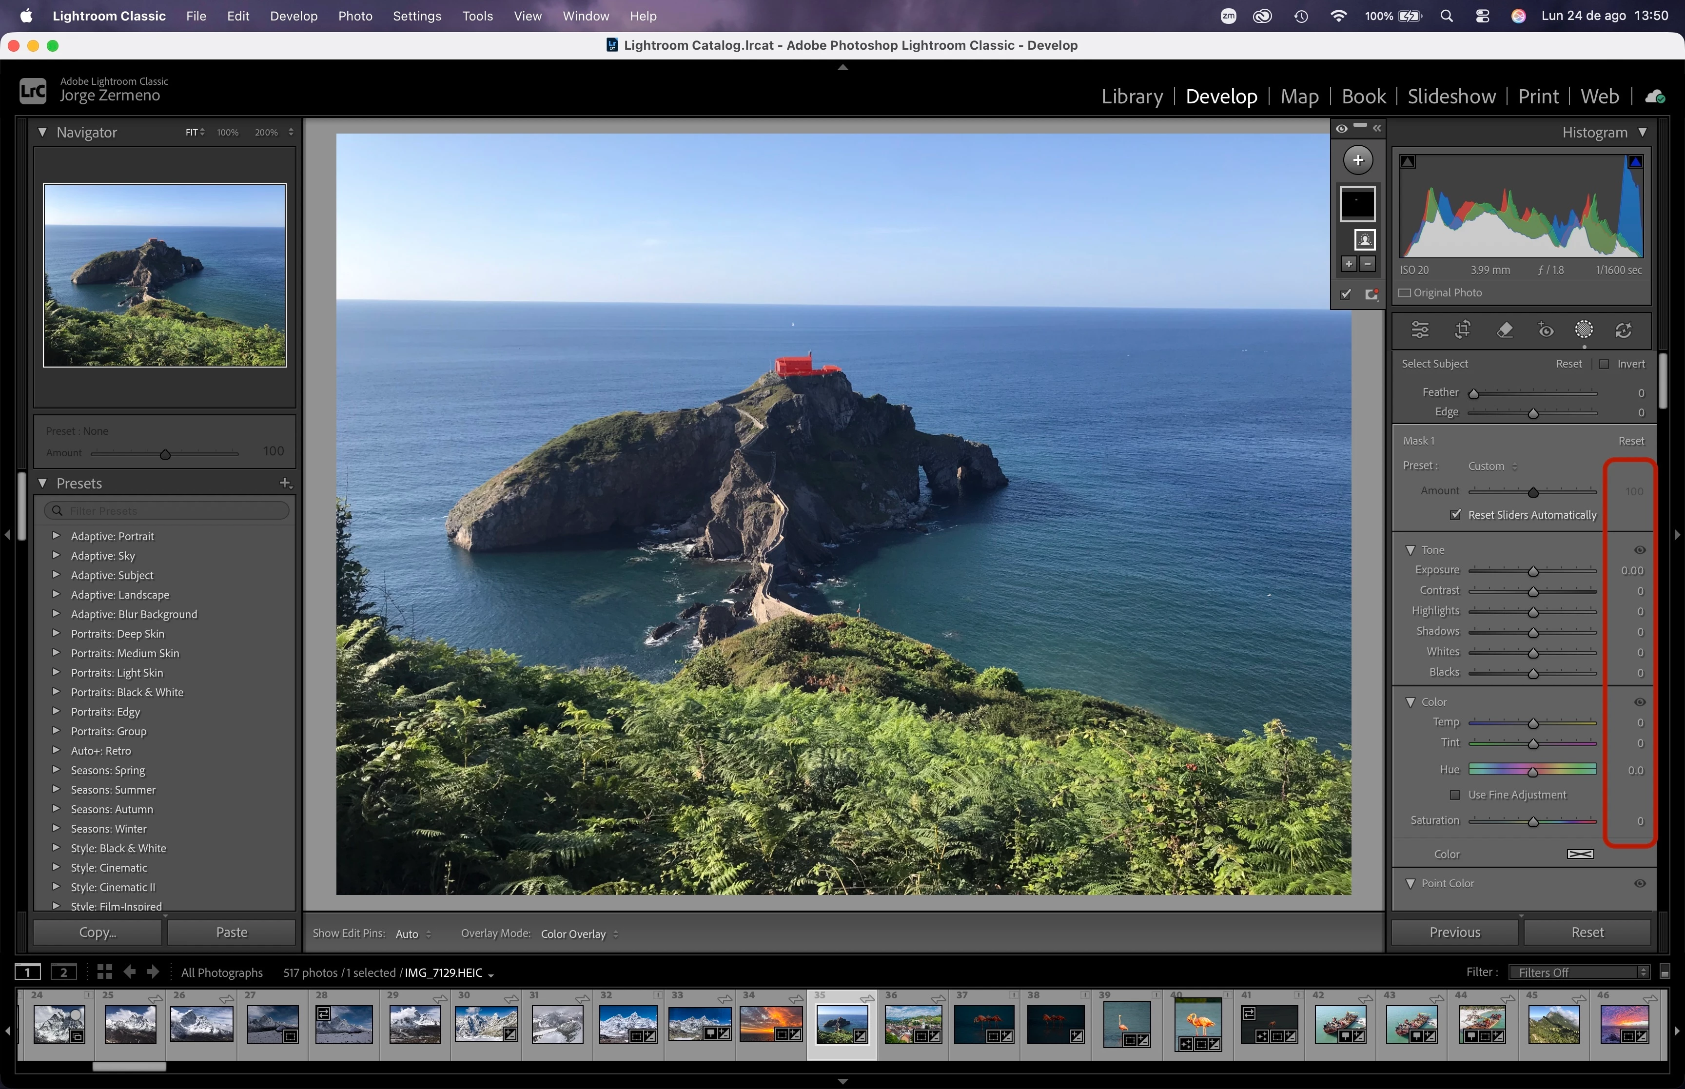
Task: Open the Edit sliders panel icon
Action: (1420, 330)
